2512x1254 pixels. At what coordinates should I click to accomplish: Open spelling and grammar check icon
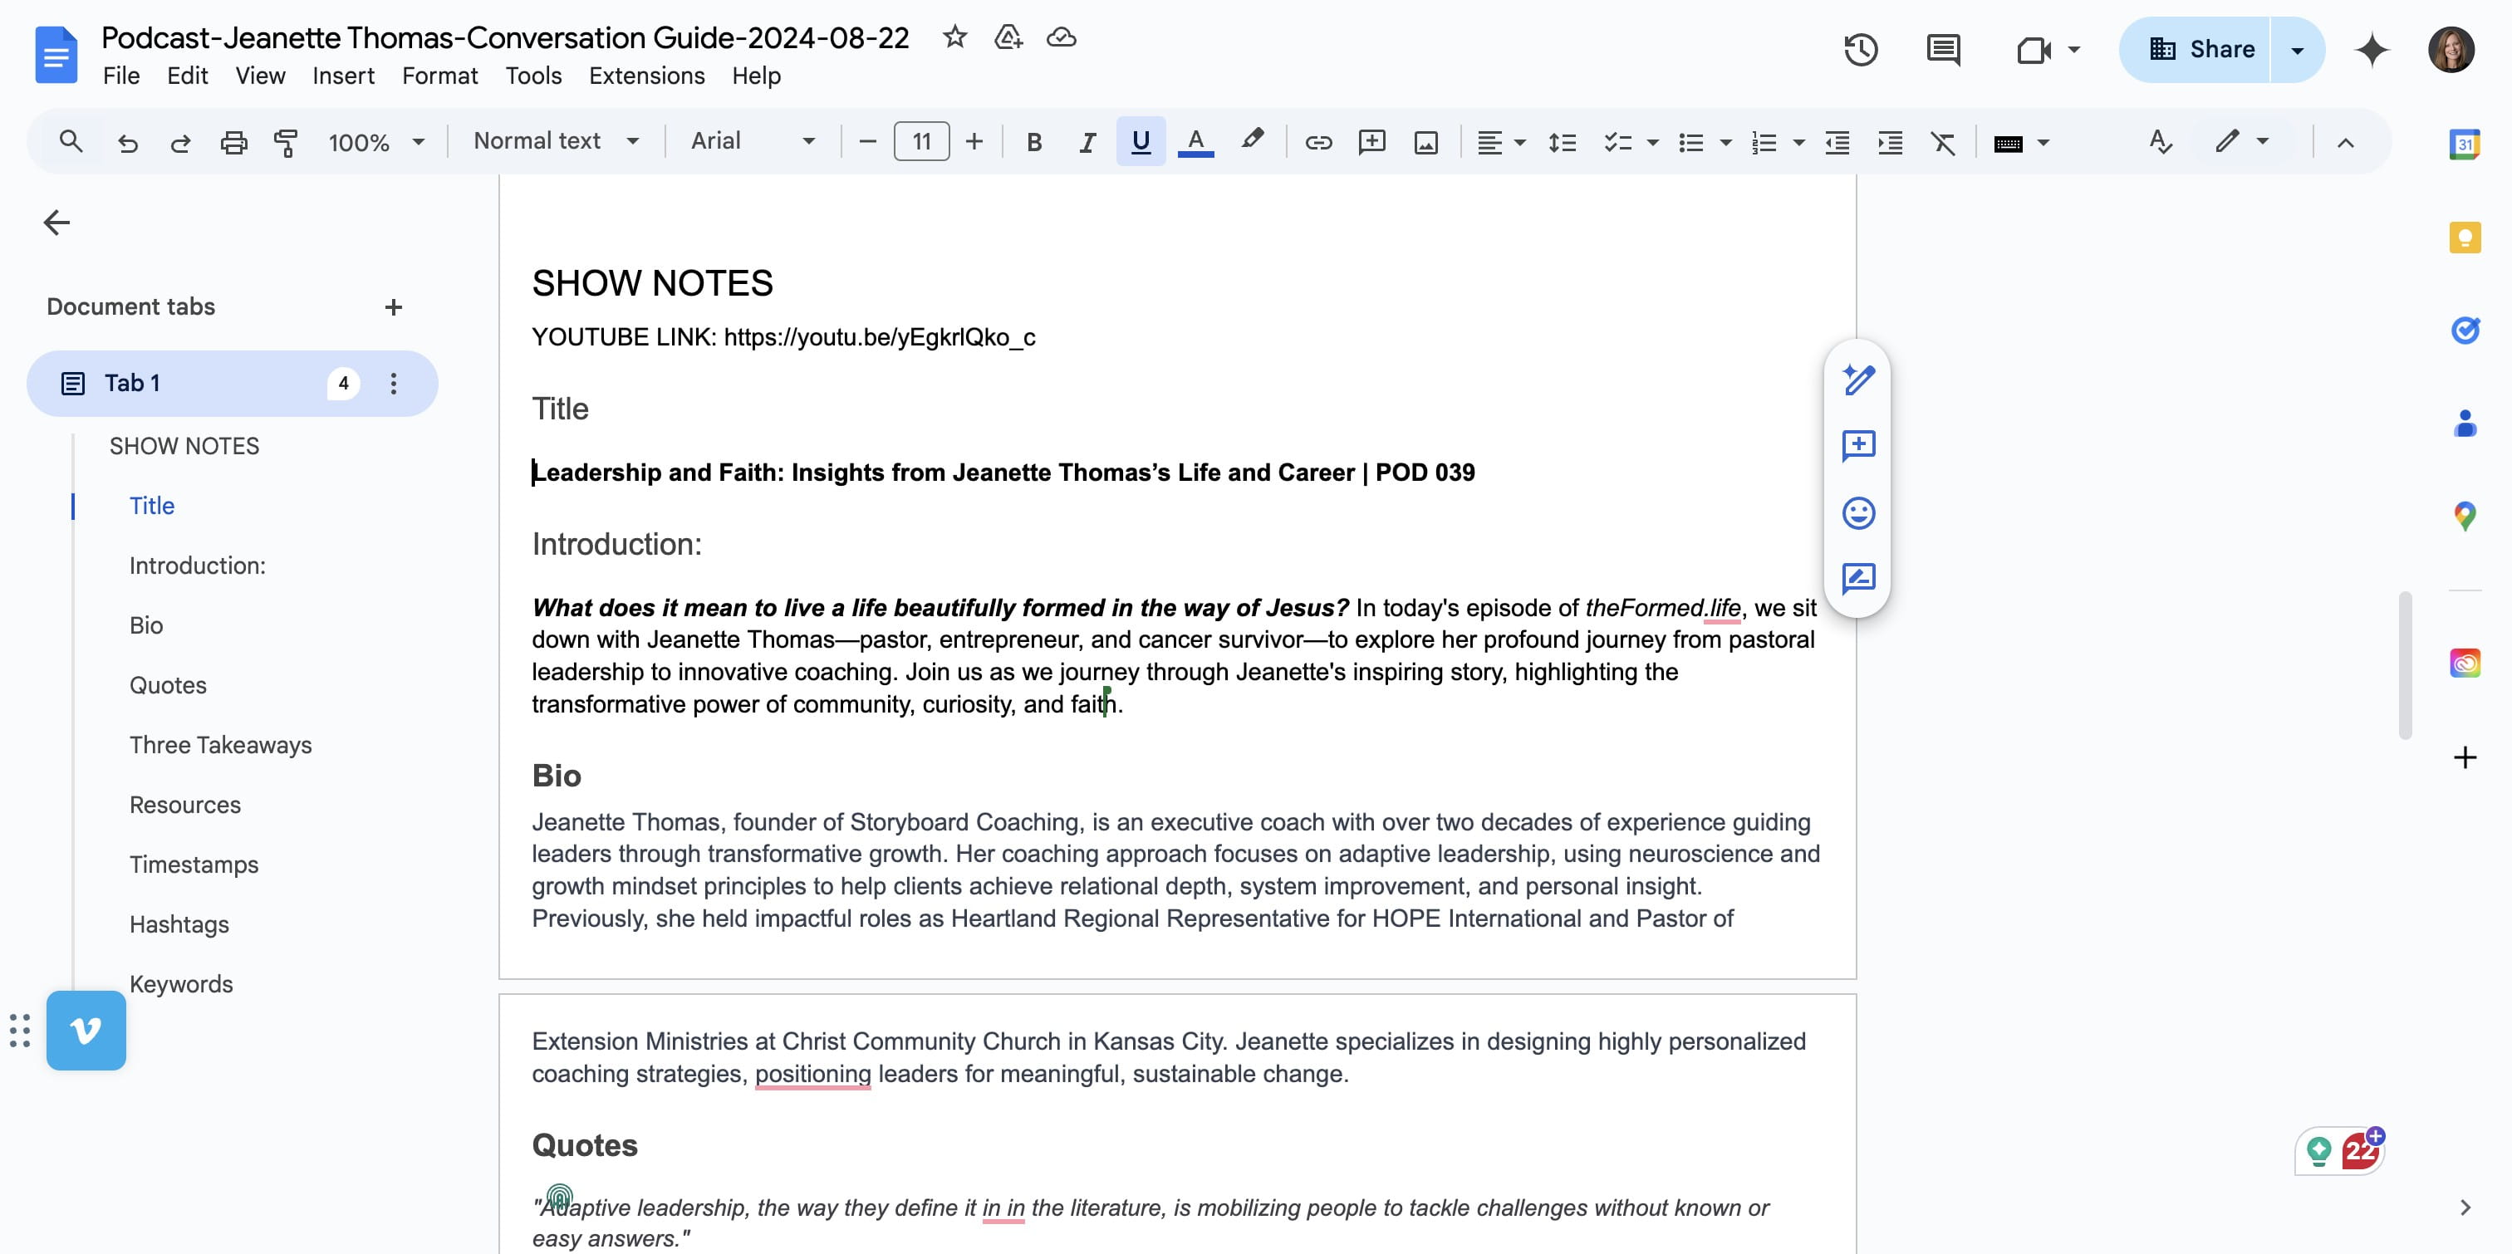pyautogui.click(x=2160, y=142)
